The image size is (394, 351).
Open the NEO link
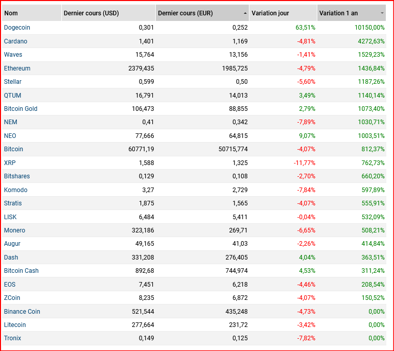click(x=10, y=136)
